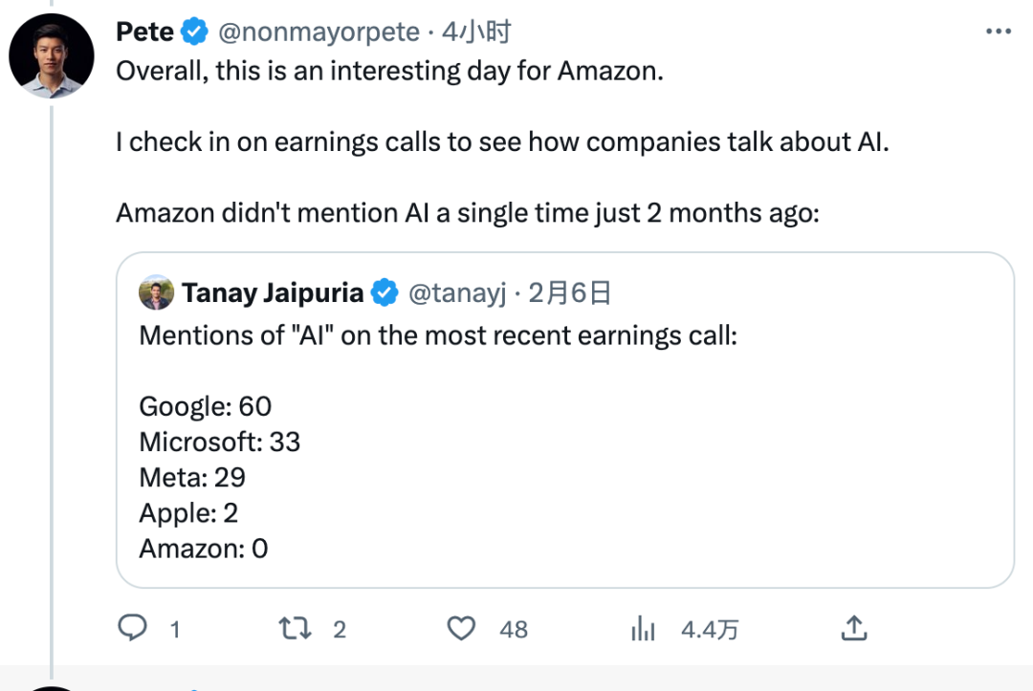Click the reply speech bubble icon
The width and height of the screenshot is (1033, 691).
click(131, 628)
